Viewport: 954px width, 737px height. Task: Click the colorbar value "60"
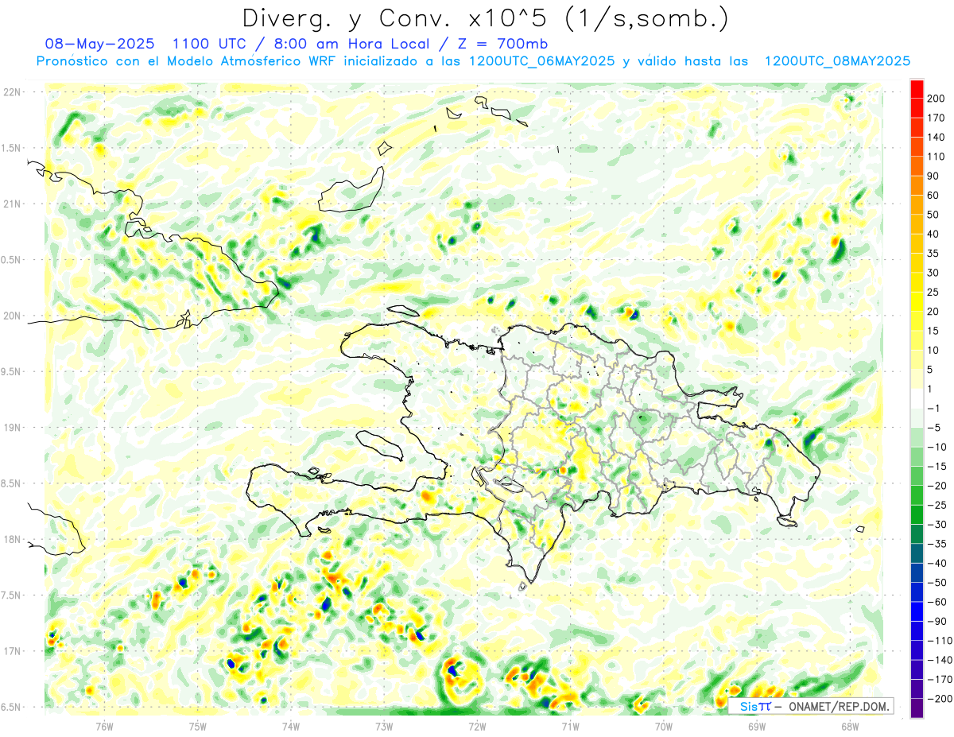point(935,196)
